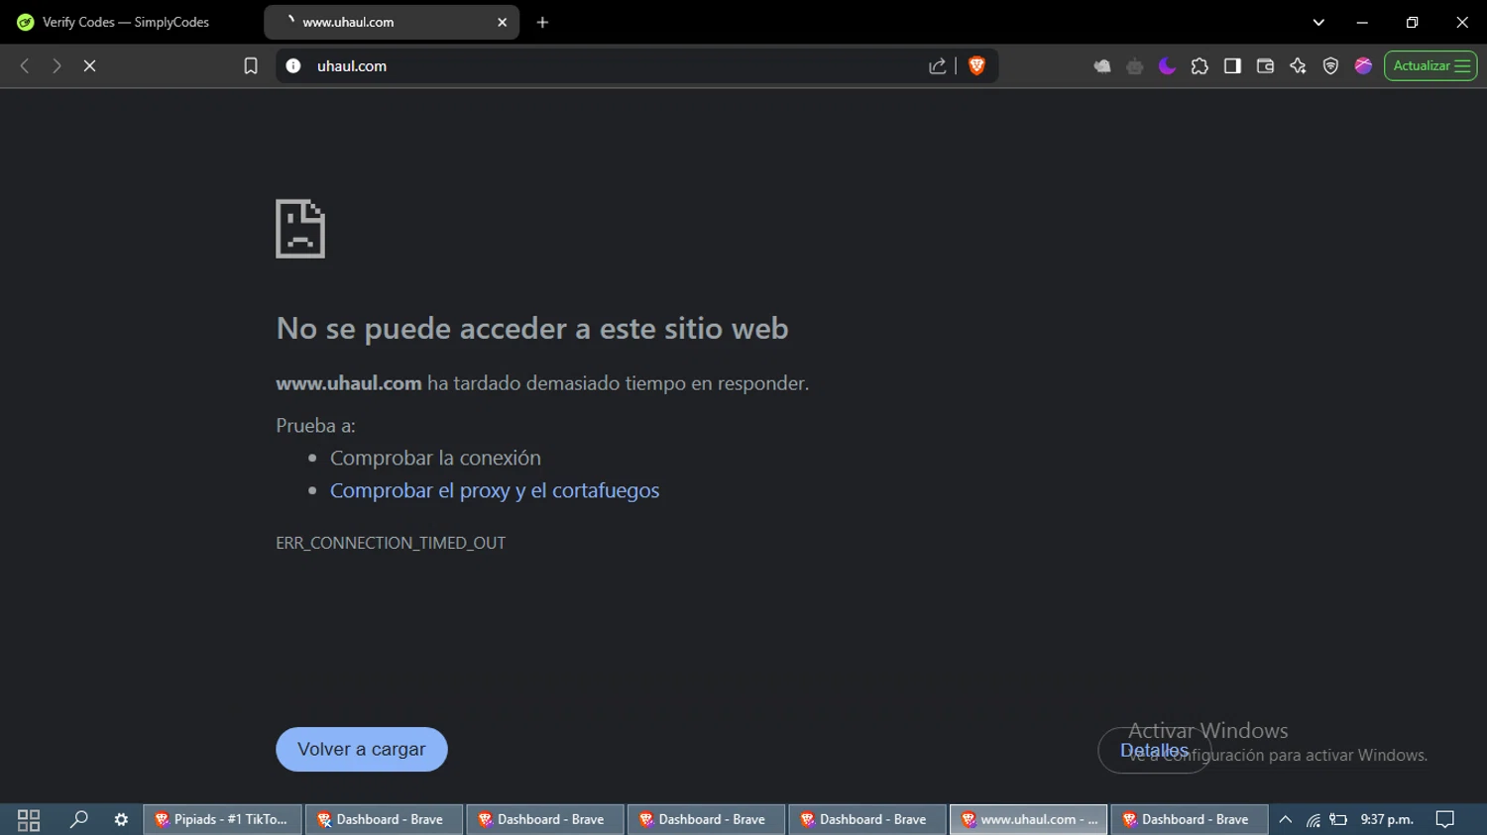Open the notification center icon
The image size is (1487, 835).
[x=1445, y=819]
